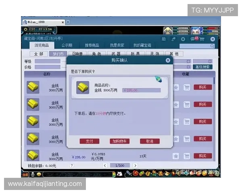Select the 角色 category filter
This screenshot has height=194, width=242.
click(97, 54)
